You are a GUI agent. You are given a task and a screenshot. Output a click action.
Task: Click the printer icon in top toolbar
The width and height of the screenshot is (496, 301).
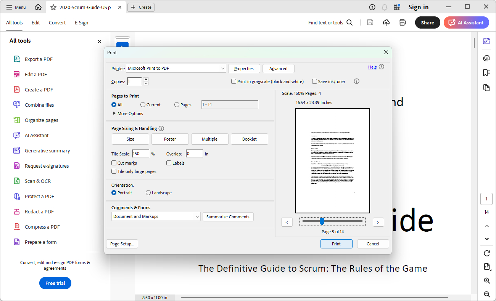402,22
